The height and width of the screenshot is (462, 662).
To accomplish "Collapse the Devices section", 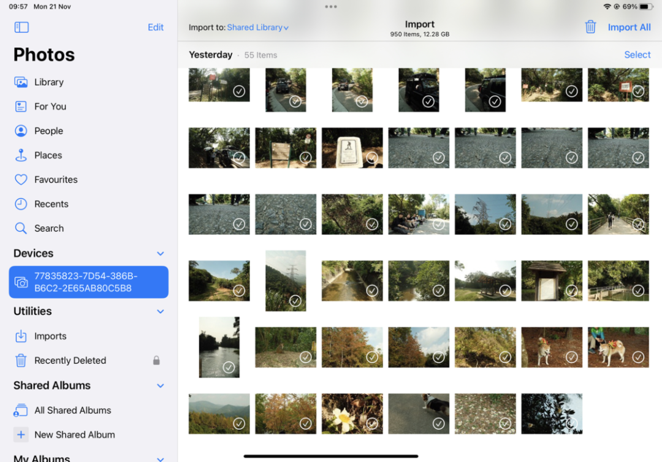I will (160, 254).
